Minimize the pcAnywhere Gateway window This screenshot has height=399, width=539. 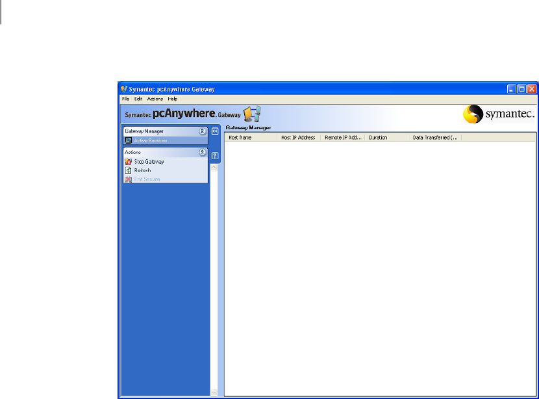(x=512, y=89)
